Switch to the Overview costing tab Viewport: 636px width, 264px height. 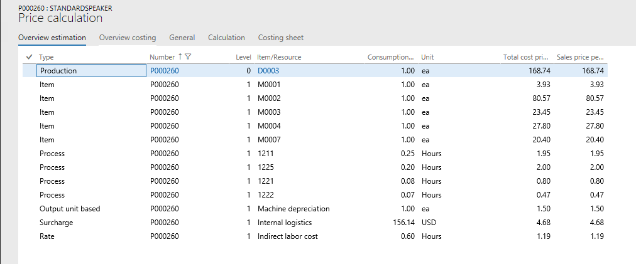128,38
